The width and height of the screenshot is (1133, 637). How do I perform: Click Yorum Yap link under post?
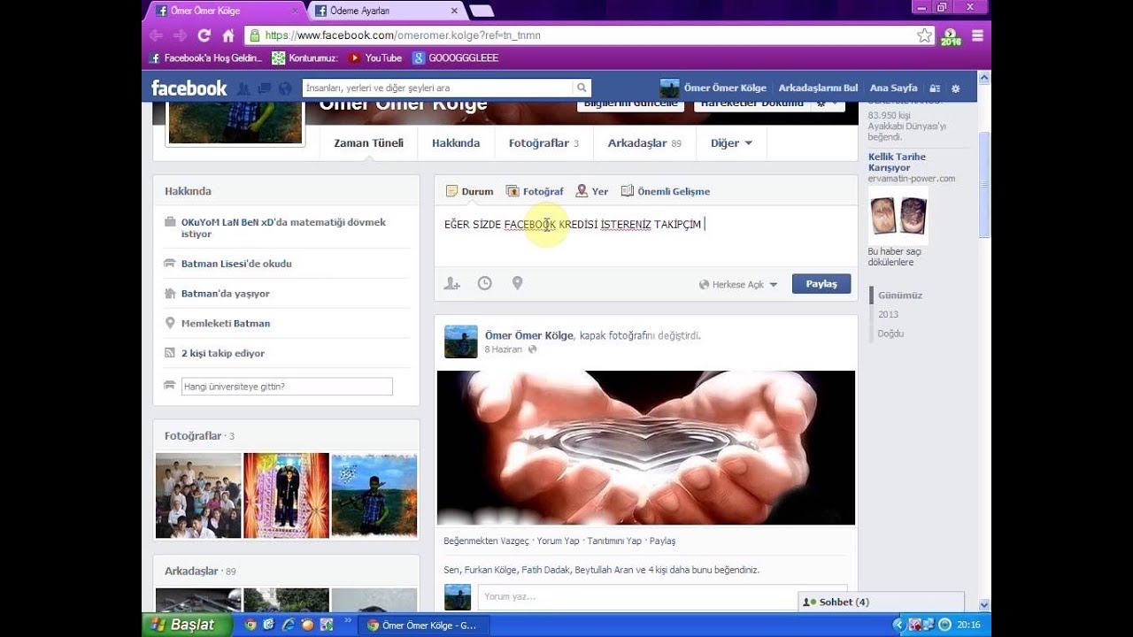coord(559,541)
